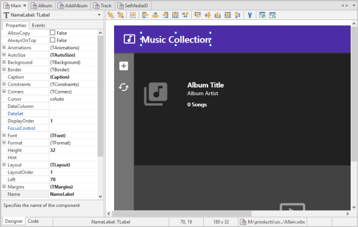358x227 pixels.
Task: Click the Run form toolbar icon
Action: click(262, 15)
